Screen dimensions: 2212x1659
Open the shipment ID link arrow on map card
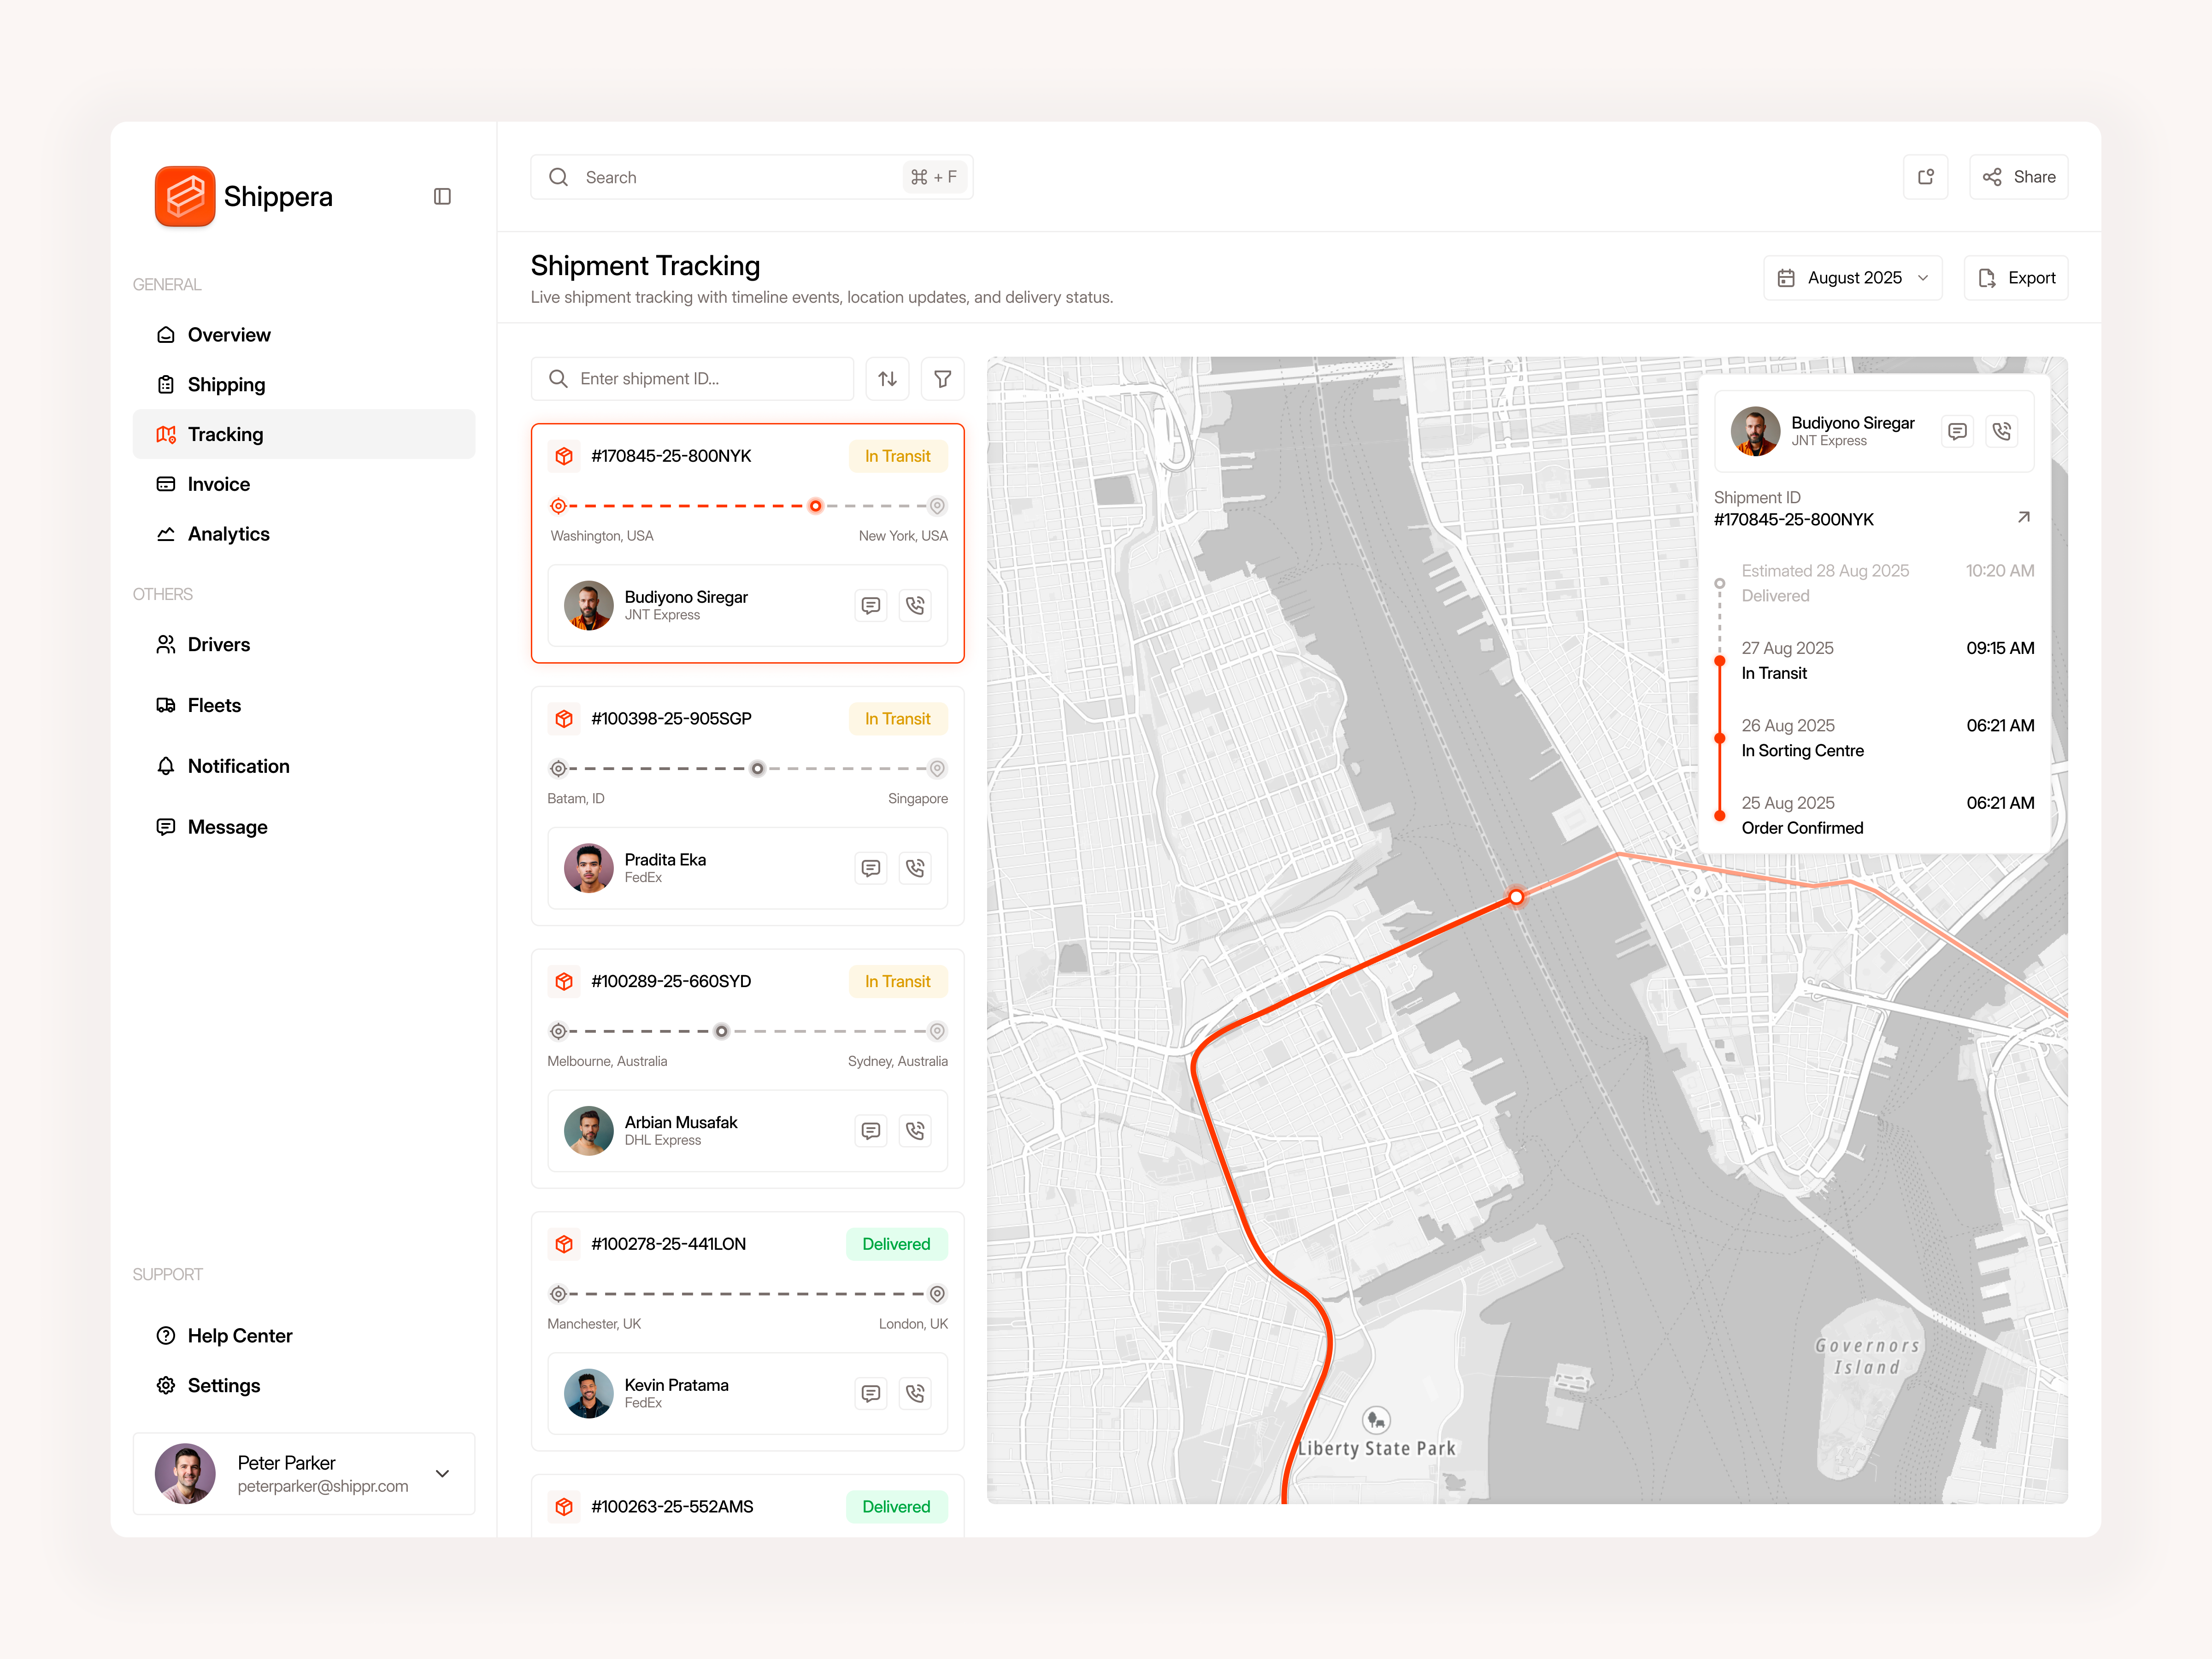coord(2024,517)
